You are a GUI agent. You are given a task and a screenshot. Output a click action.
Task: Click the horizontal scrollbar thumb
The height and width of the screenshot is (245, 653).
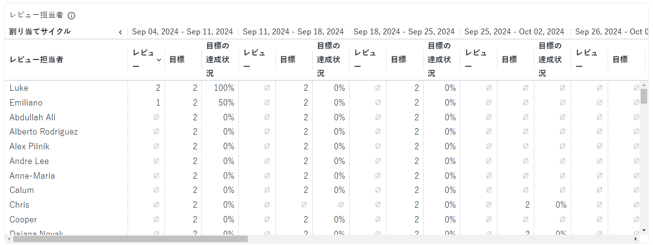(x=130, y=239)
